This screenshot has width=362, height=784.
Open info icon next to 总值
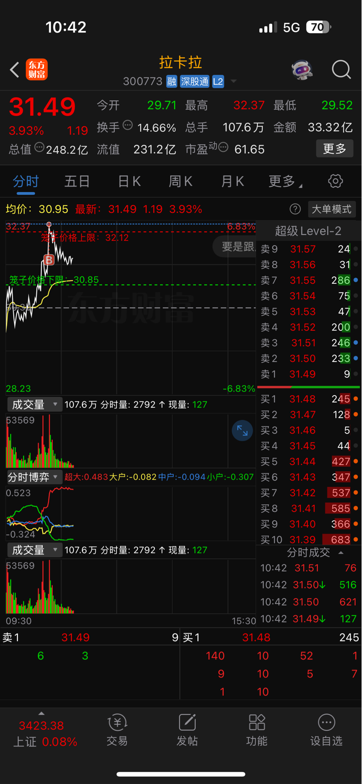(x=40, y=147)
